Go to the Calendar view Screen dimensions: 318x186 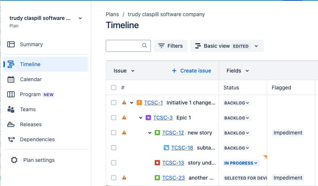[46, 79]
